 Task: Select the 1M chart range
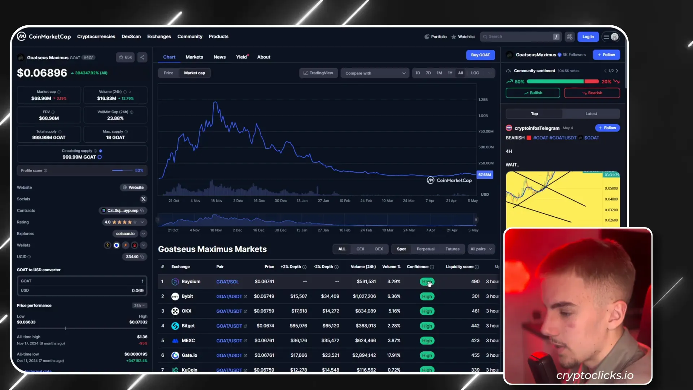pyautogui.click(x=439, y=73)
